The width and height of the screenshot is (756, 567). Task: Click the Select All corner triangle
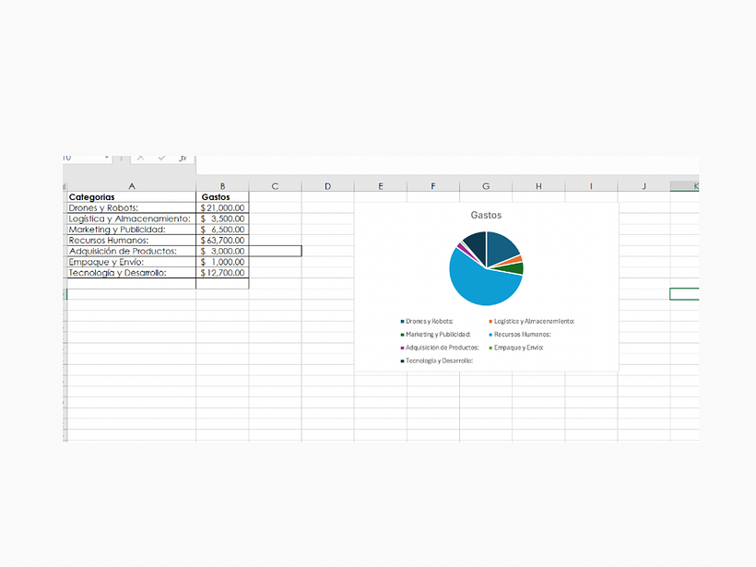65,186
